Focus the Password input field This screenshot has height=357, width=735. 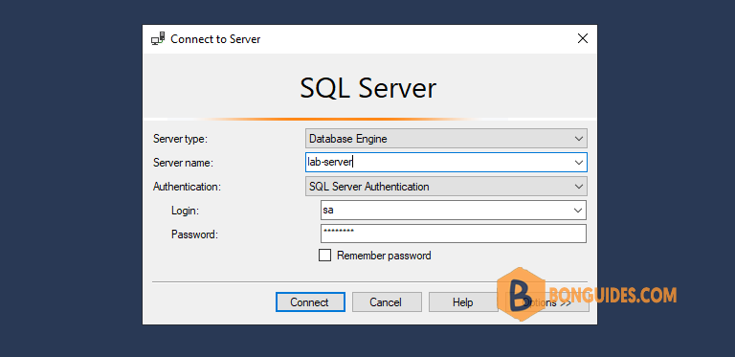coord(454,234)
